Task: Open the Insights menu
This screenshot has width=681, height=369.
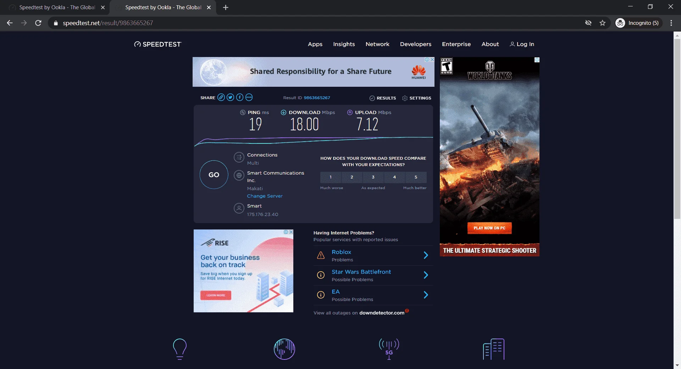Action: pos(344,44)
